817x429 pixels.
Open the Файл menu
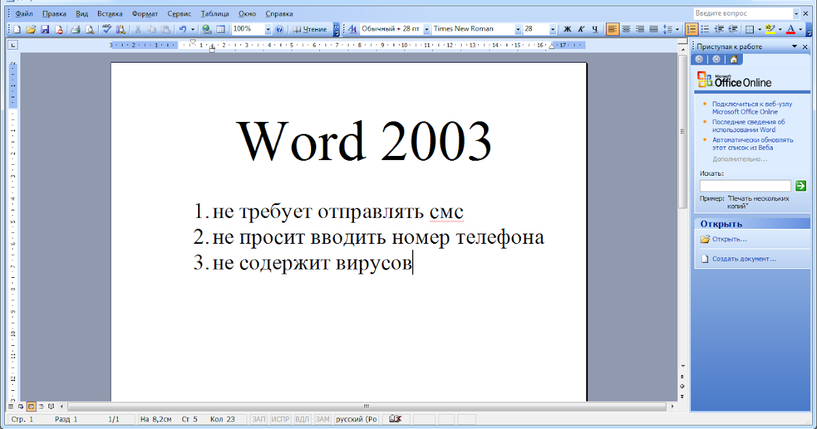coord(25,14)
